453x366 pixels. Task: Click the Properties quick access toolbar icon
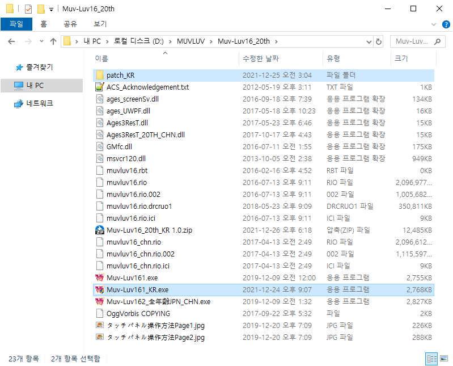(28, 9)
